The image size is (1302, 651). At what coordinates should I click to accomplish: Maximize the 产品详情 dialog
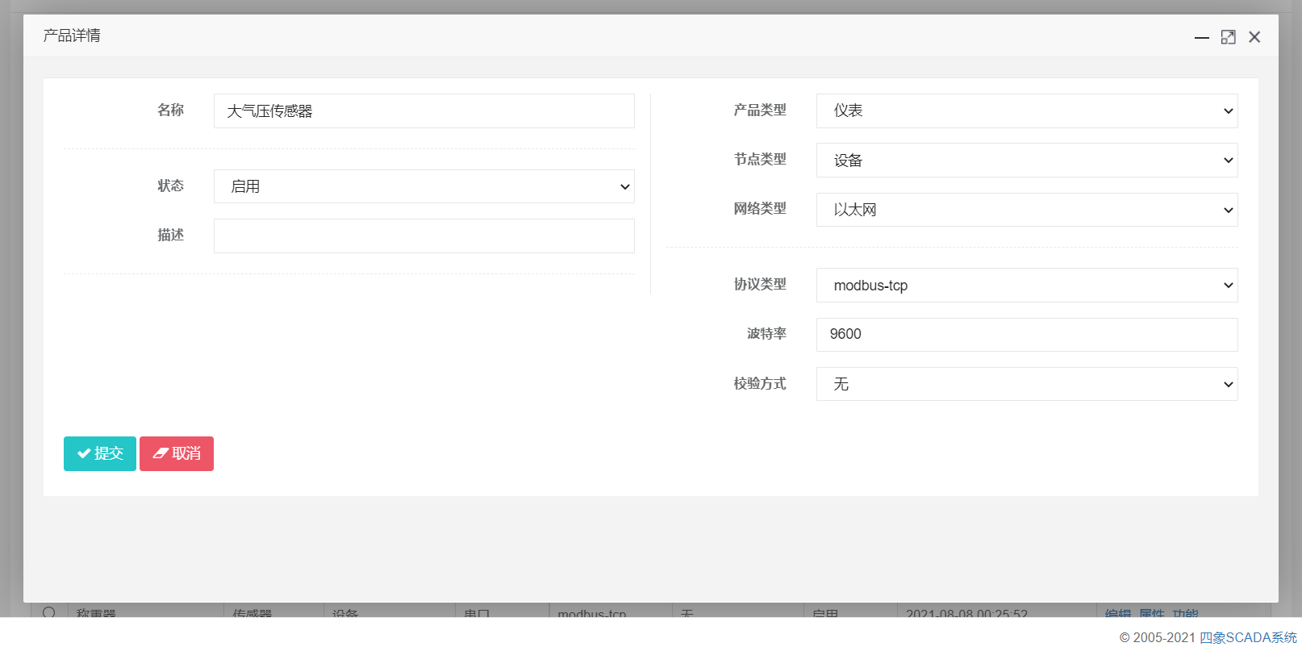click(x=1228, y=37)
